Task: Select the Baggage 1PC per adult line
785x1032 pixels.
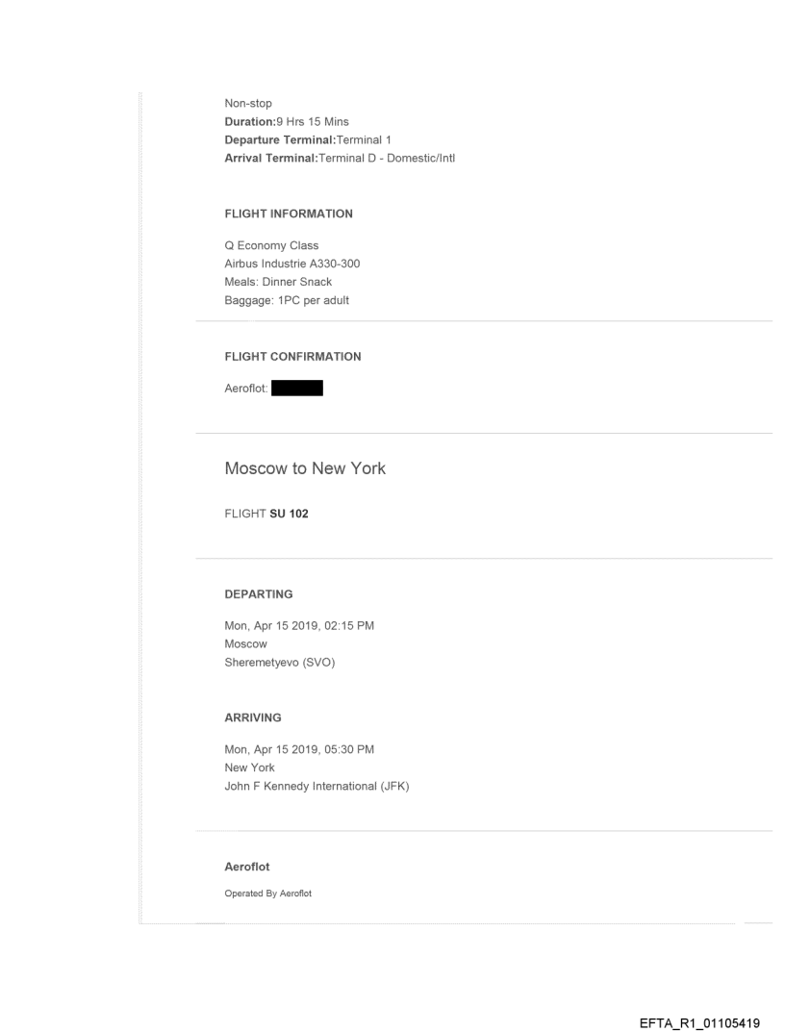Action: click(280, 298)
